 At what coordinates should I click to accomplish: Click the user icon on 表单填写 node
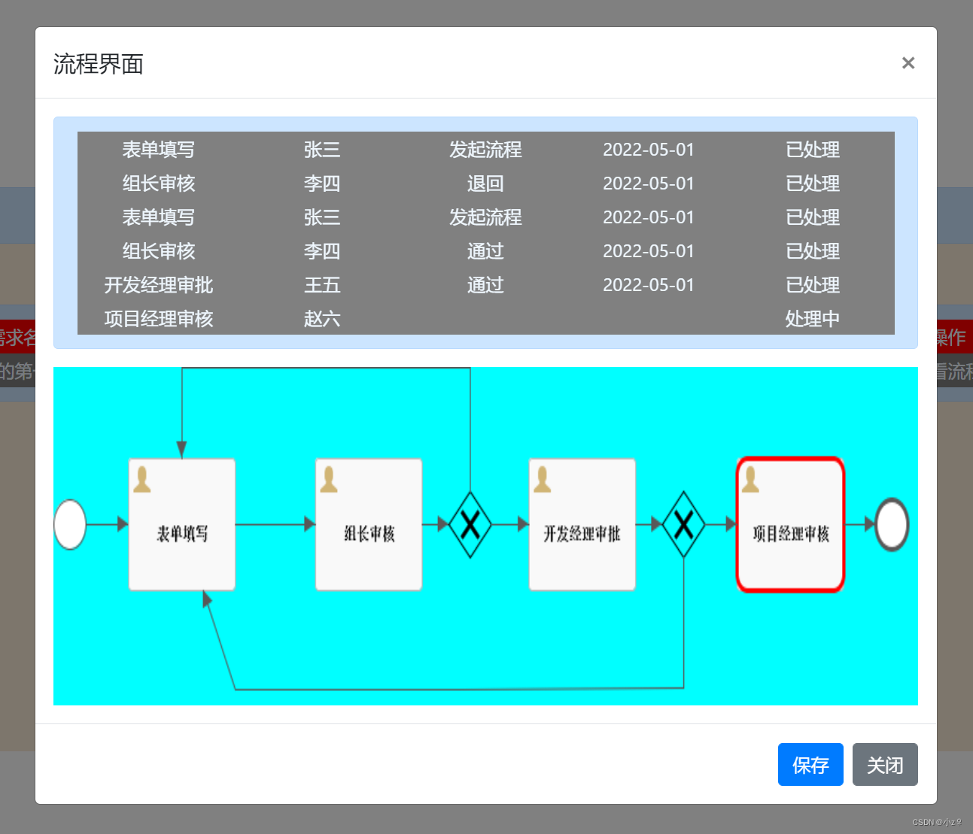142,479
